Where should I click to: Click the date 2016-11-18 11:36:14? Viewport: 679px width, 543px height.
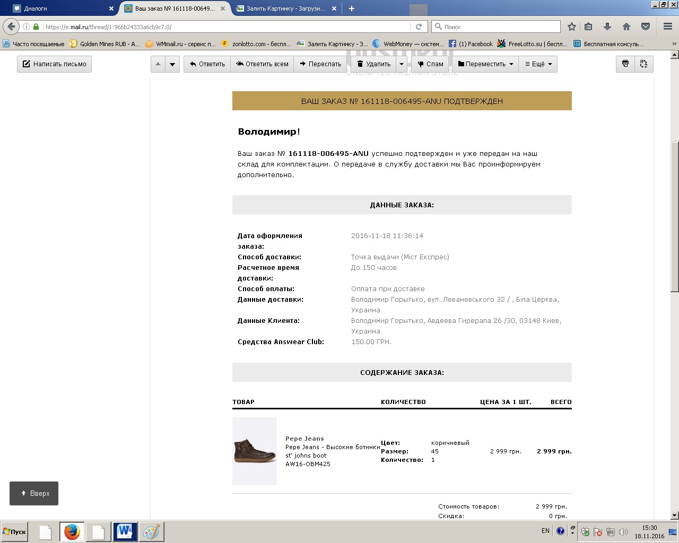pos(387,236)
